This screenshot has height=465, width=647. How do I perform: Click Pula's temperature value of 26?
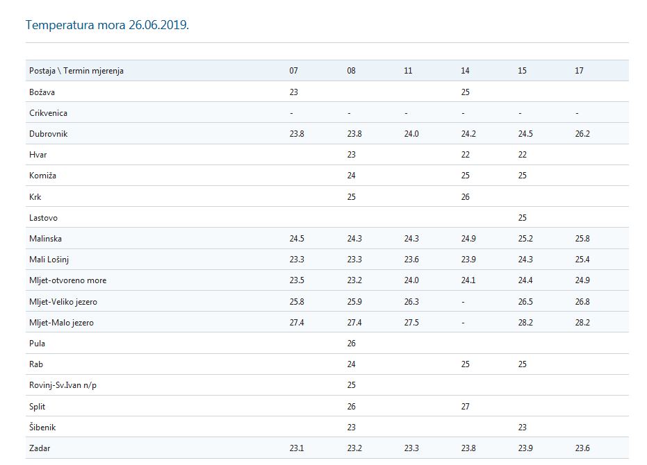351,344
